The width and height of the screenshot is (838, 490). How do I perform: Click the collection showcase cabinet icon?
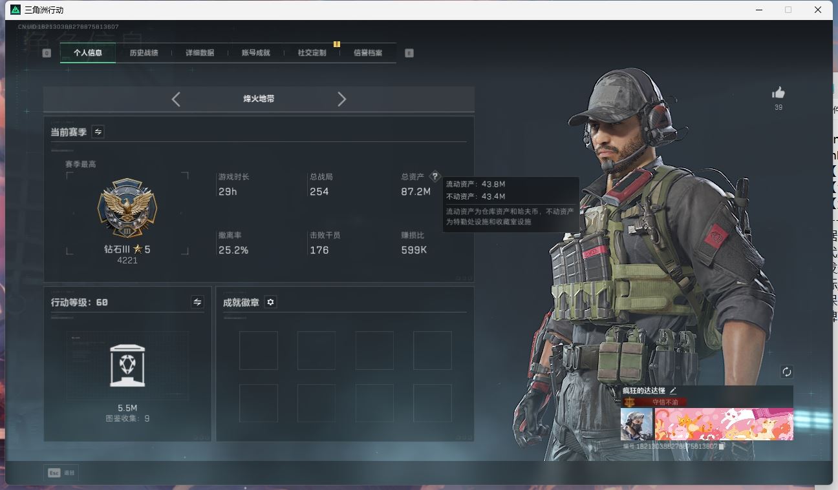127,365
